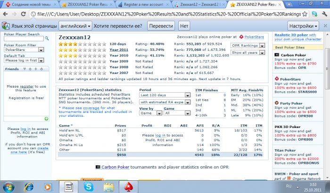The width and height of the screenshot is (330, 193).
Task: Click Poker Player Search input field
Action: [24, 39]
